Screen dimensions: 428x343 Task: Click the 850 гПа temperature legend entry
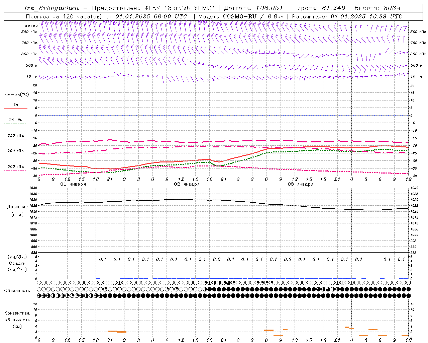[x=15, y=136]
